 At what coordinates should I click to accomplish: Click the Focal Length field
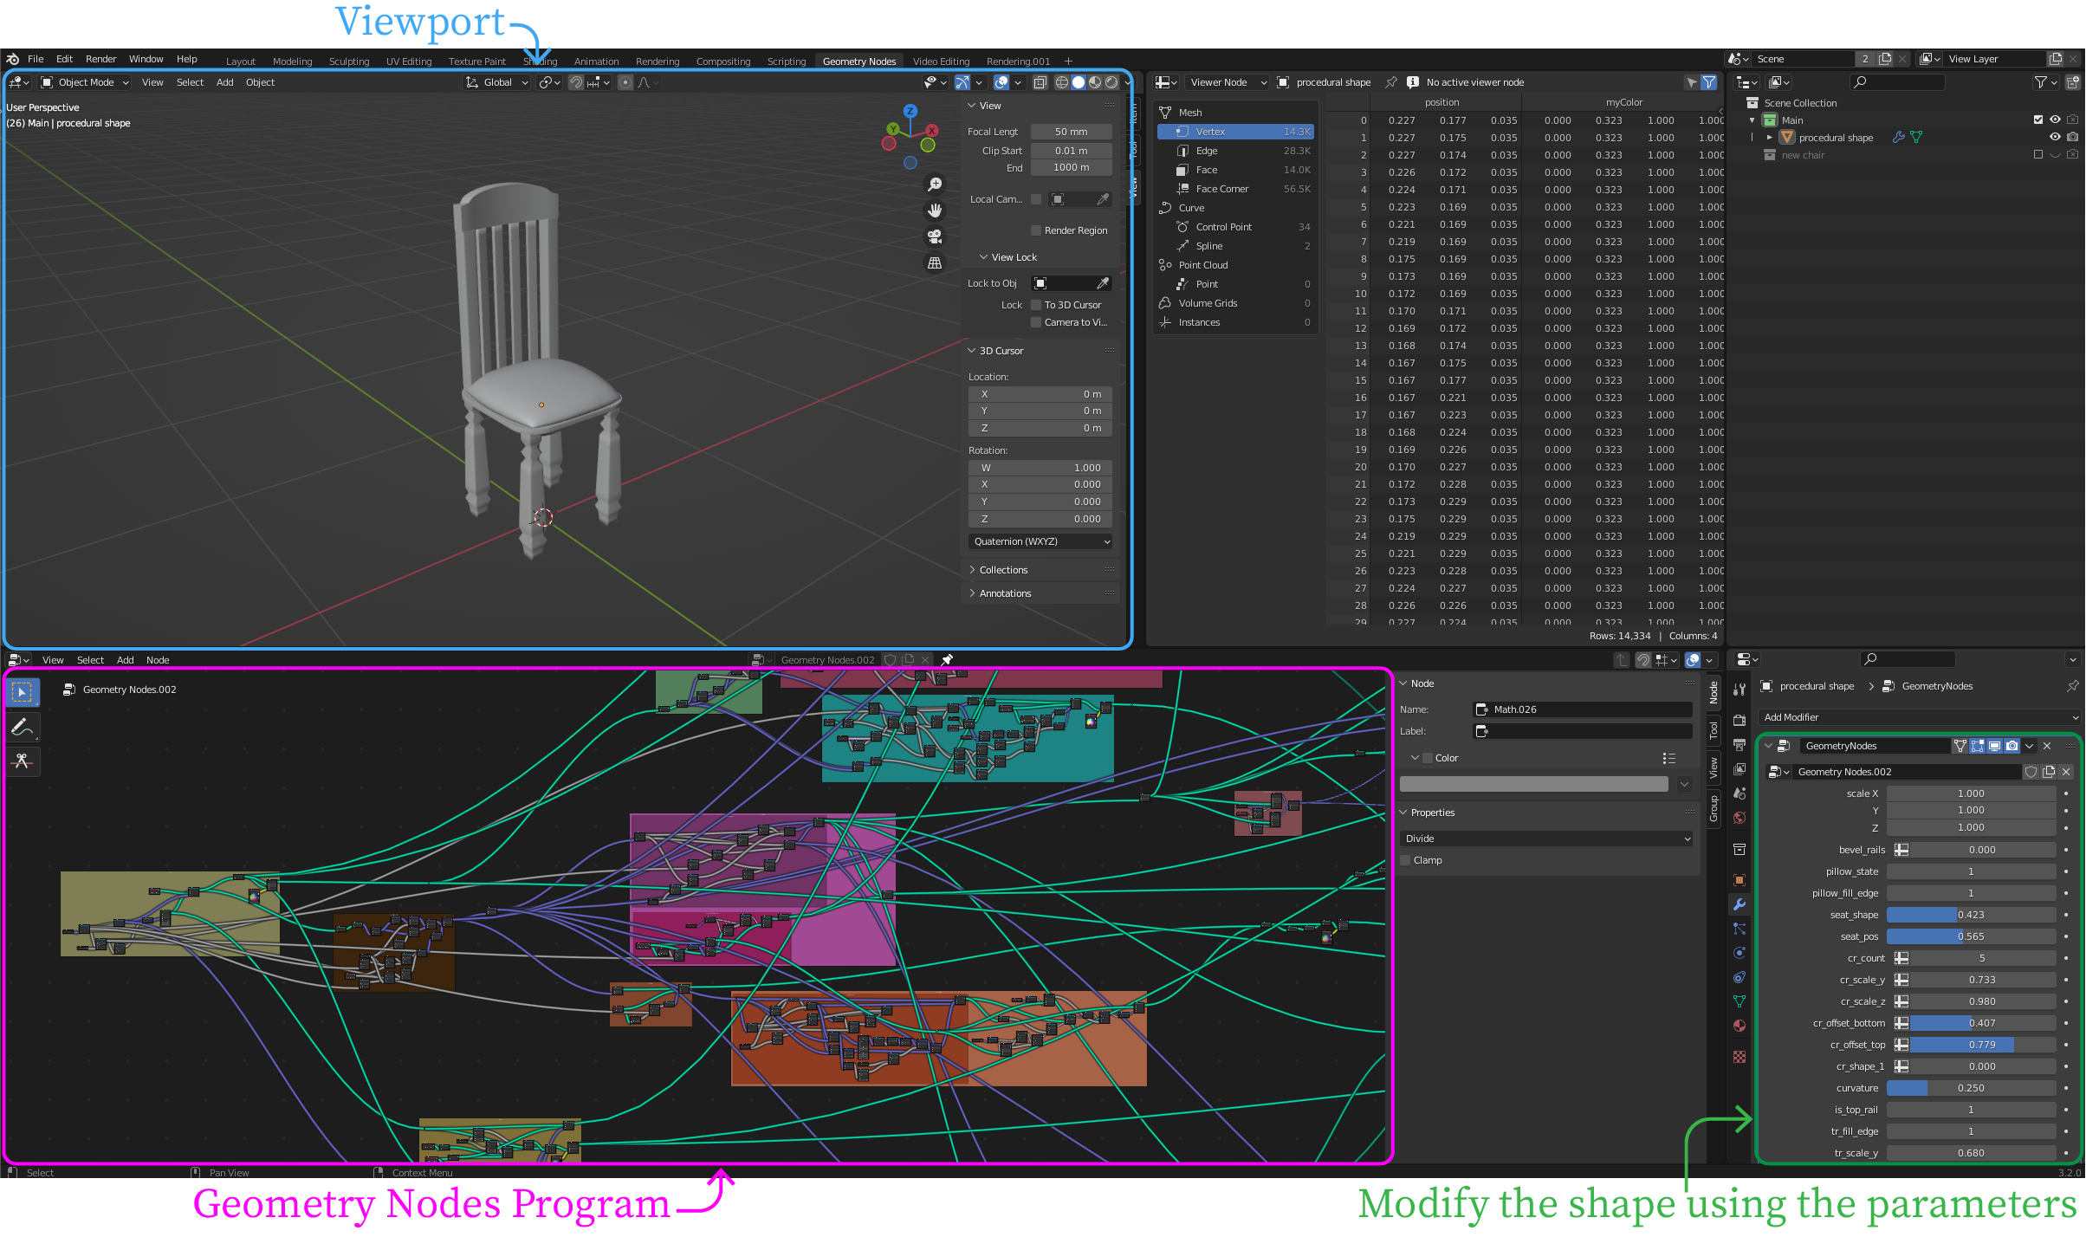[x=1071, y=132]
